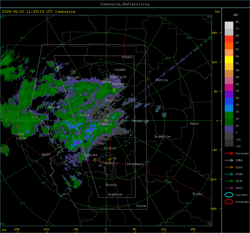This screenshot has width=250, height=233.
Task: Click the magenta 18TS arrow icon
Action: pos(229,188)
